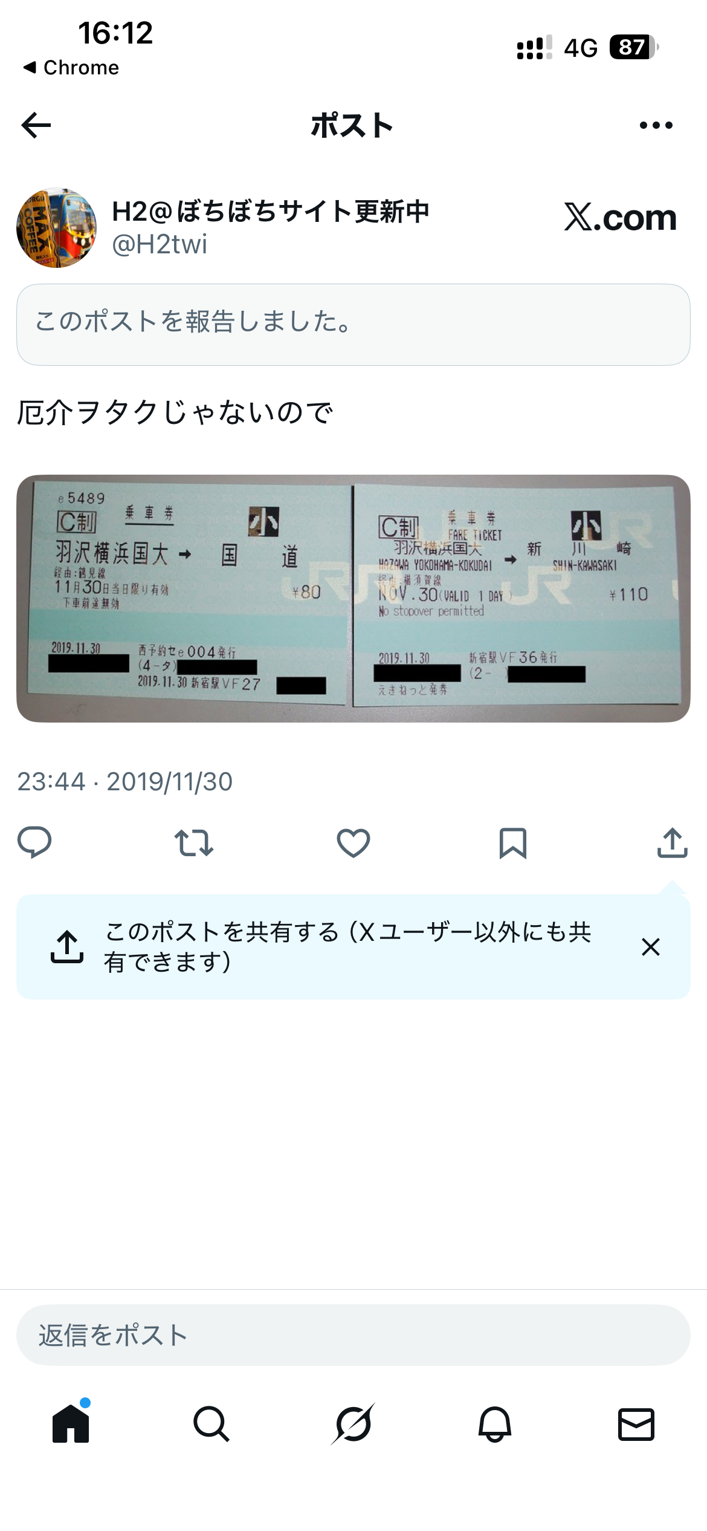Tap the share upload icon under post

[x=673, y=842]
